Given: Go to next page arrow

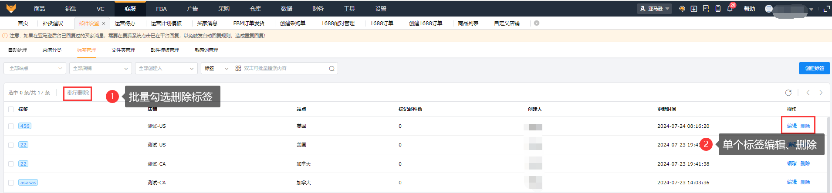Looking at the screenshot, I should [821, 93].
